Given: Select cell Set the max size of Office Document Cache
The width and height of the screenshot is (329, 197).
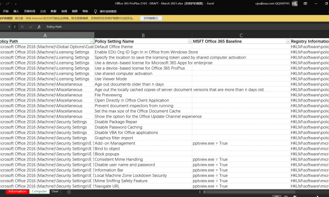Looking at the screenshot, I should click(x=143, y=111).
